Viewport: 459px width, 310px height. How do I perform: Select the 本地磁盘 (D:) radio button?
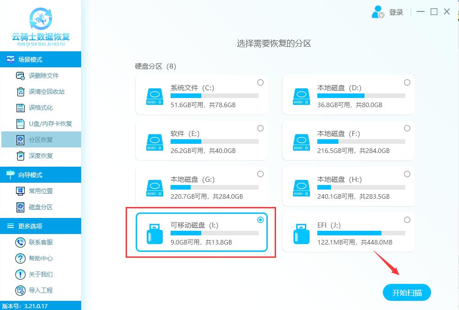[x=407, y=82]
